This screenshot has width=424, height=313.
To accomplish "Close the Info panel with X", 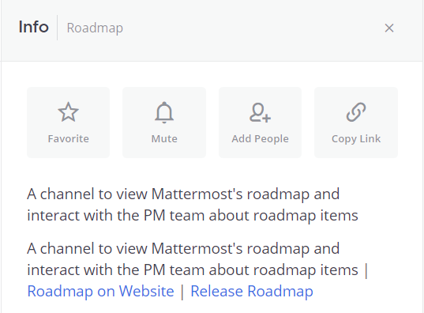I will [389, 28].
